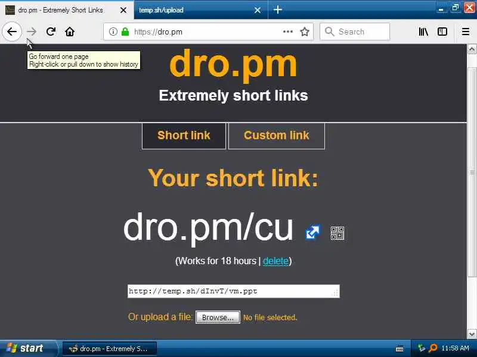The width and height of the screenshot is (477, 357).
Task: Click the Search box in toolbar
Action: pyautogui.click(x=355, y=32)
